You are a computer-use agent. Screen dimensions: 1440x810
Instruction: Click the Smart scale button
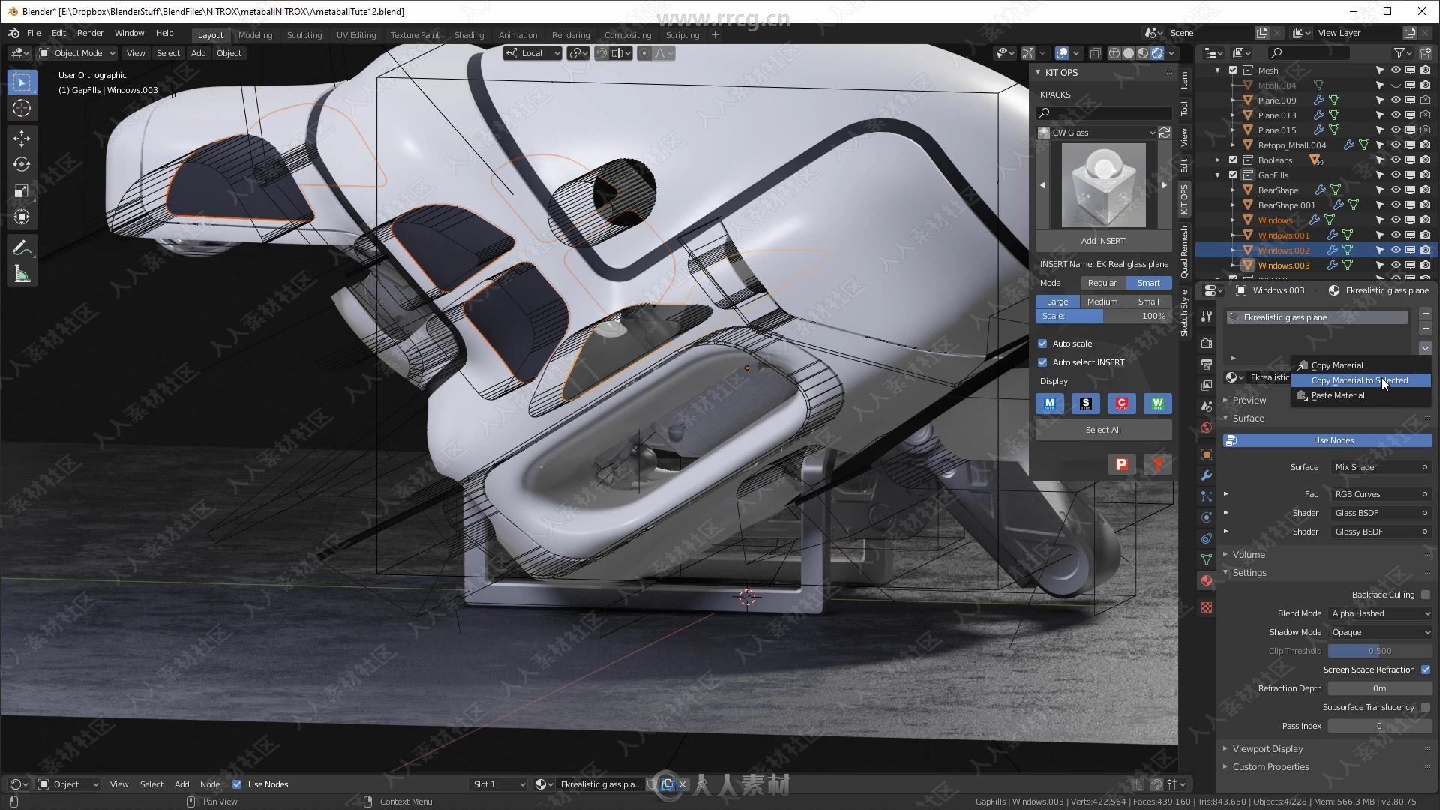[1147, 282]
